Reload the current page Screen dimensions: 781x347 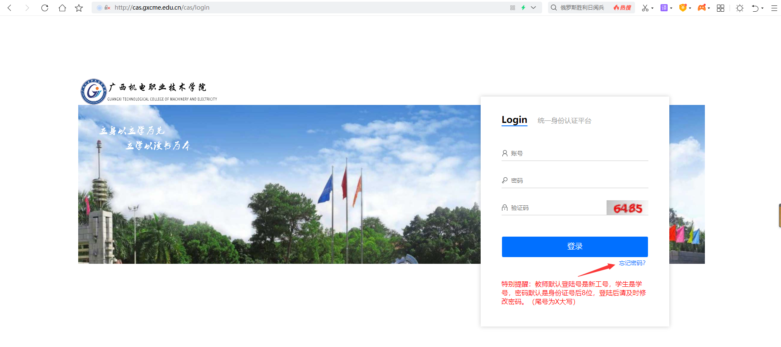[x=45, y=8]
